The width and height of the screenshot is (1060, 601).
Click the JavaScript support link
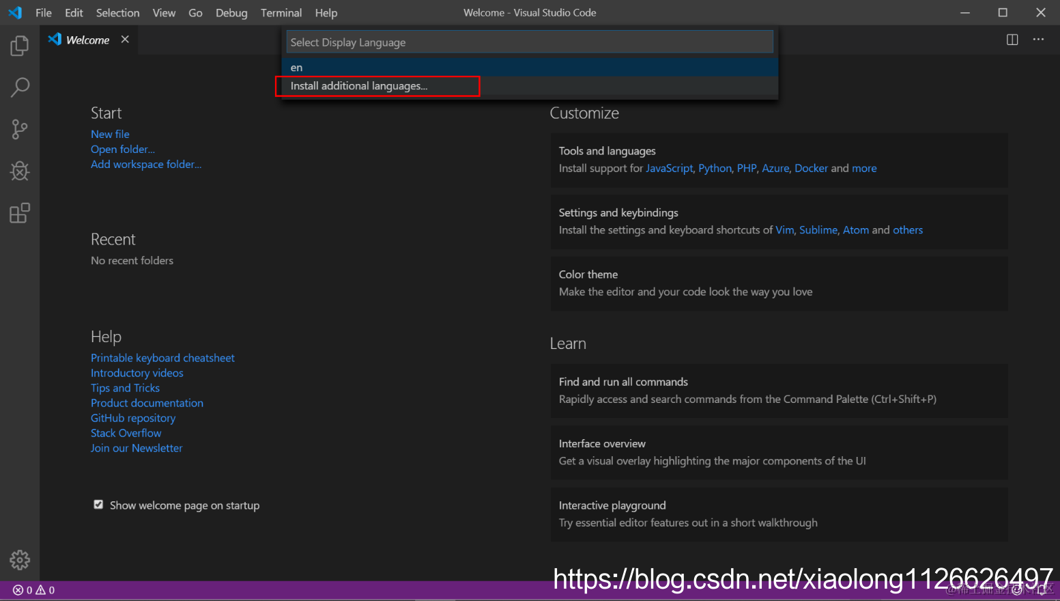click(670, 168)
